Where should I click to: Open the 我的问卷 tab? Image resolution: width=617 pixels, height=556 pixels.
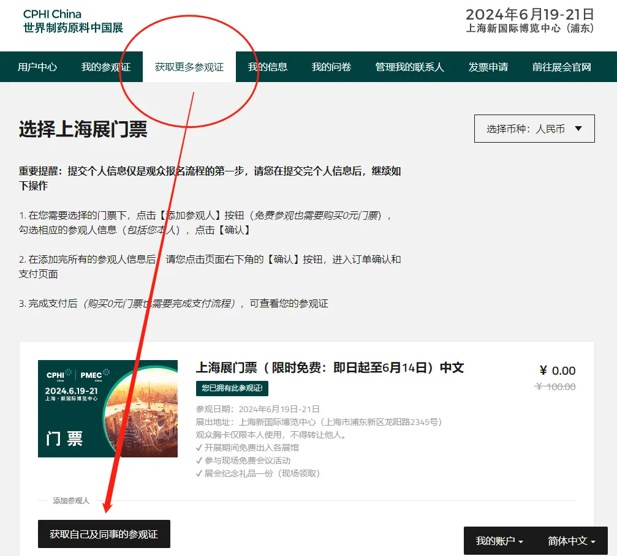[x=331, y=67]
